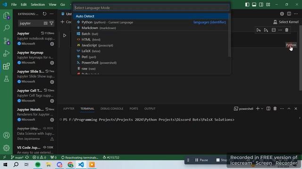Open the editor more actions menu
The width and height of the screenshot is (302, 169).
pos(296,14)
